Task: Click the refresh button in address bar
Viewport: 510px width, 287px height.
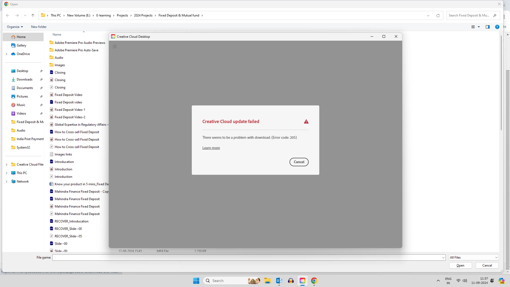Action: click(x=438, y=15)
